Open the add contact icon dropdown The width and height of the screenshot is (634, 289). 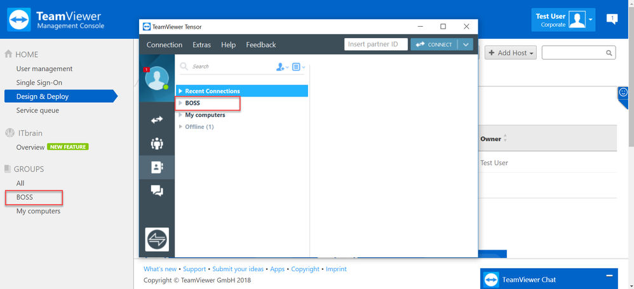pos(282,67)
